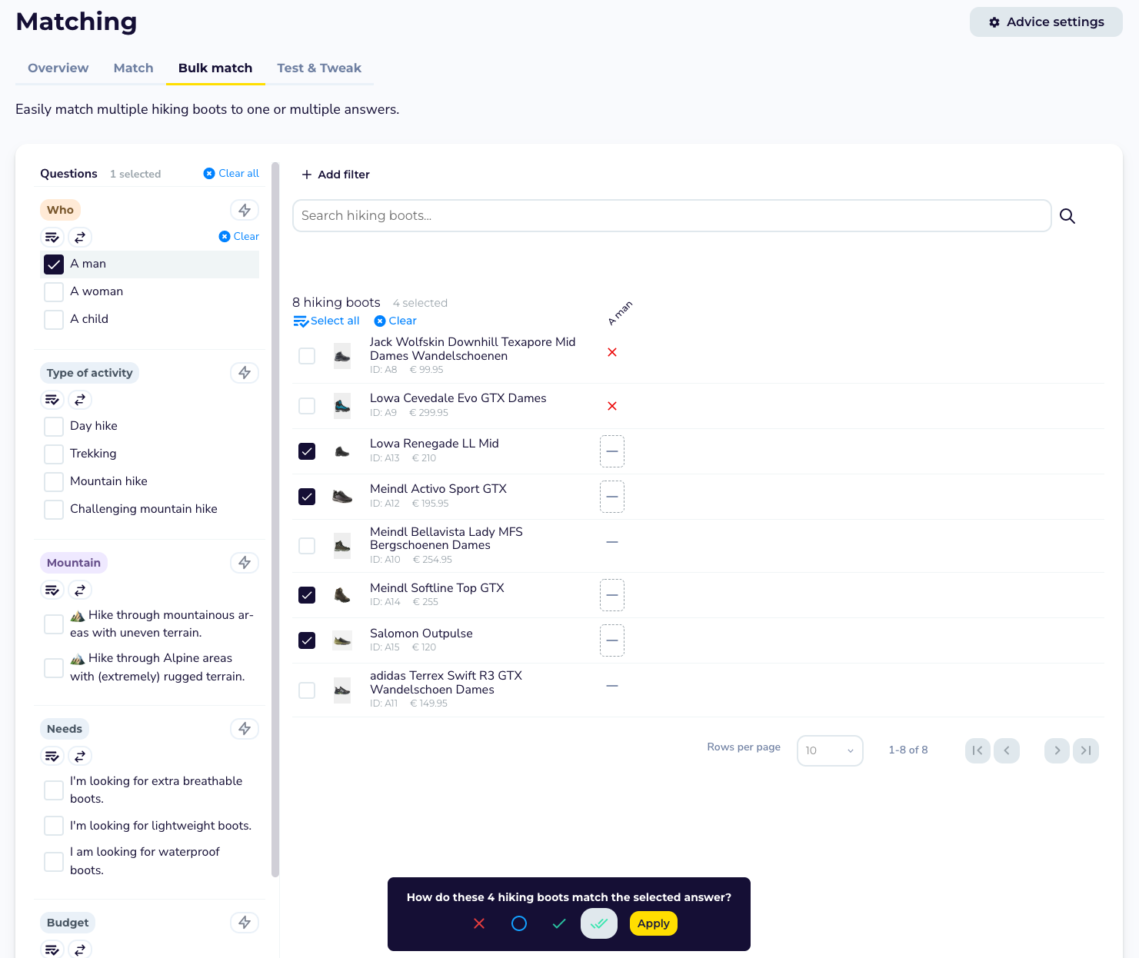Check the Mountain hike answer
The height and width of the screenshot is (958, 1139).
coord(54,482)
